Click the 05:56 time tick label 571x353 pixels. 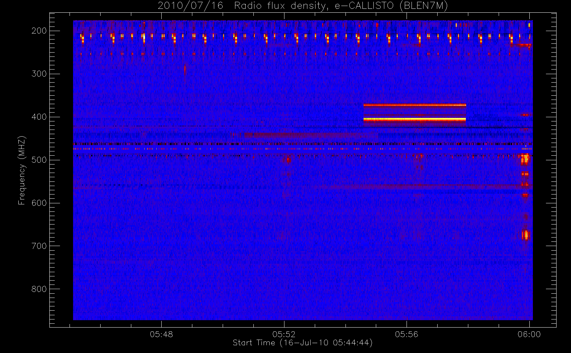407,334
